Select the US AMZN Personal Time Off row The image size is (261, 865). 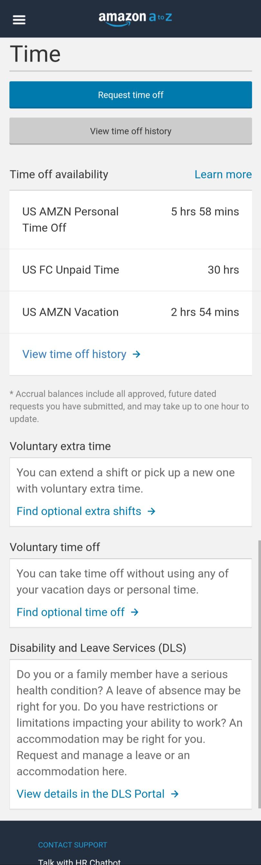point(130,219)
